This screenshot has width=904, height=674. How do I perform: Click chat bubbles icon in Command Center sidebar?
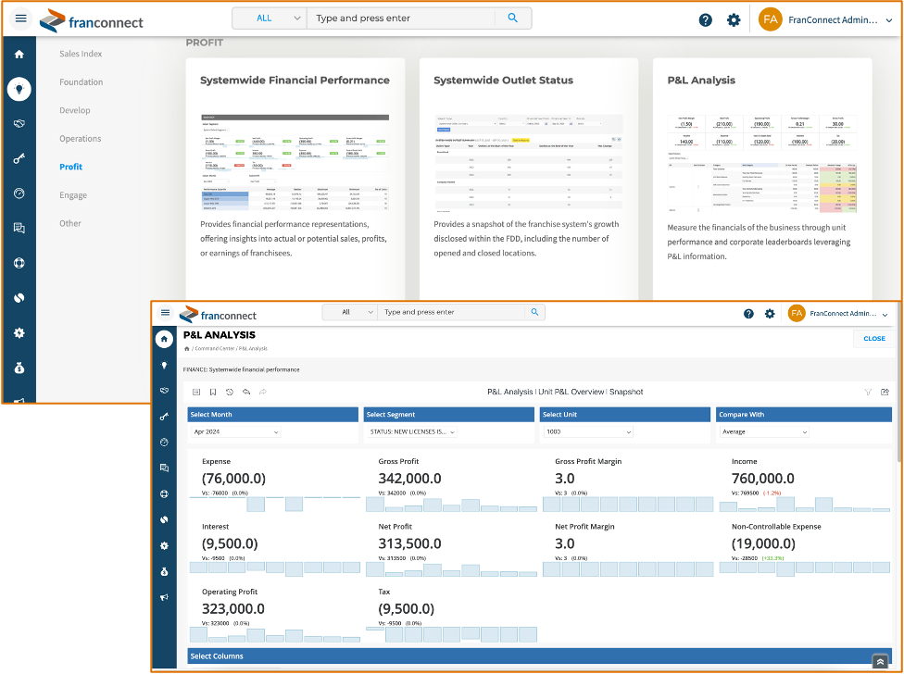19,228
